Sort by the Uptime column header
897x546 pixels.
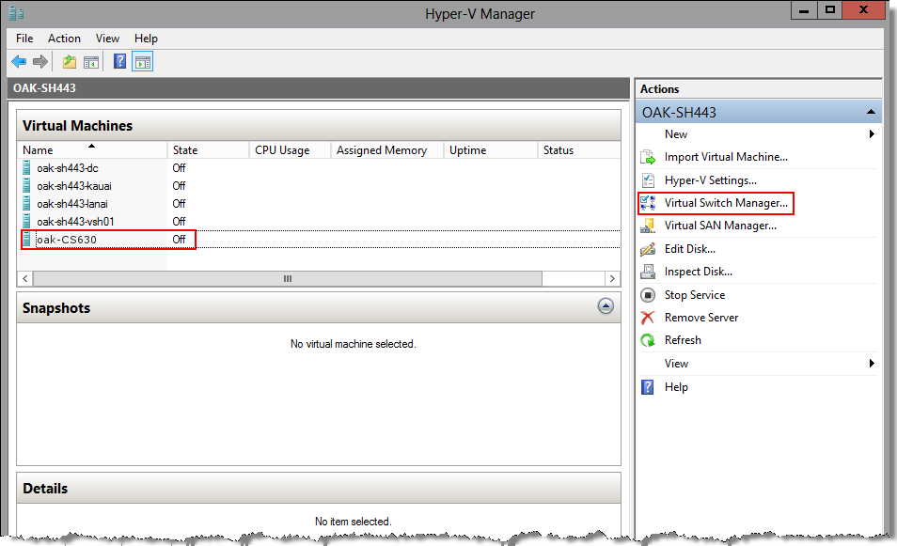coord(492,149)
